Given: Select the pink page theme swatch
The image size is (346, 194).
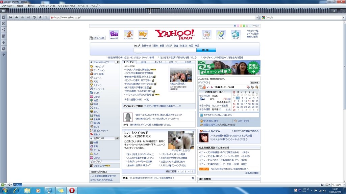Looking at the screenshot, I should click(238, 26).
